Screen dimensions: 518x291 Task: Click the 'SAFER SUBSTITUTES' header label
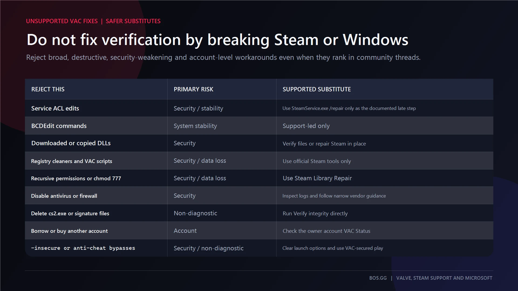point(133,21)
